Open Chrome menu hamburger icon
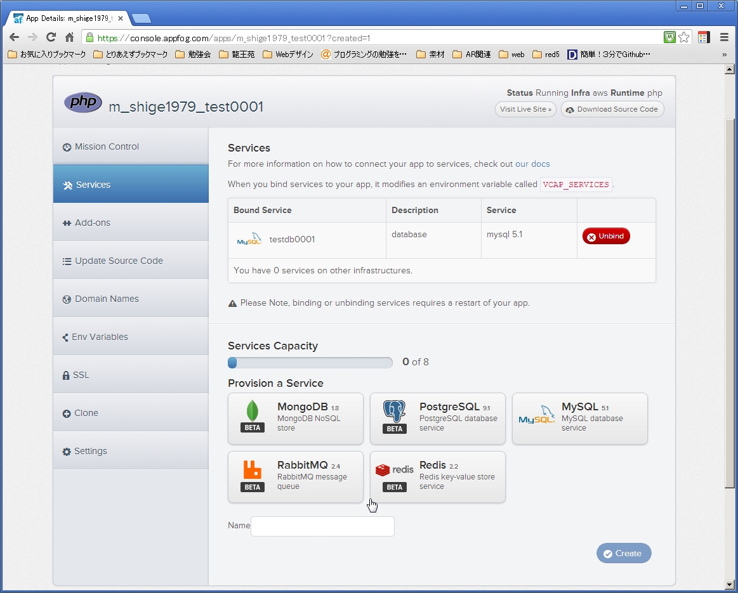The image size is (738, 593). [724, 37]
